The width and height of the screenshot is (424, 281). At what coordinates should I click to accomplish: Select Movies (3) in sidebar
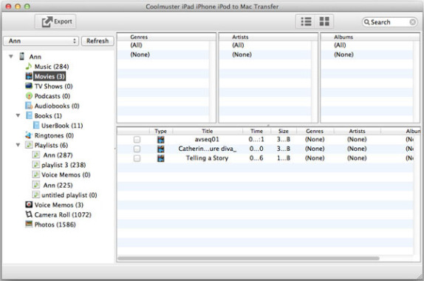click(49, 76)
